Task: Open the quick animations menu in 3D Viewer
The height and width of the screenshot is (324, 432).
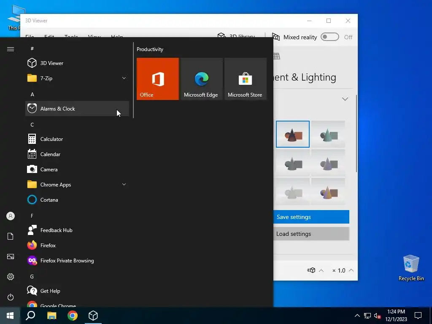Action: pyautogui.click(x=315, y=270)
